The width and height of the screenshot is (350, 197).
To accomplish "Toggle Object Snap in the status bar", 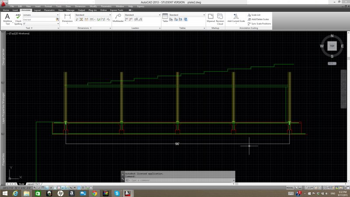I will (55, 188).
